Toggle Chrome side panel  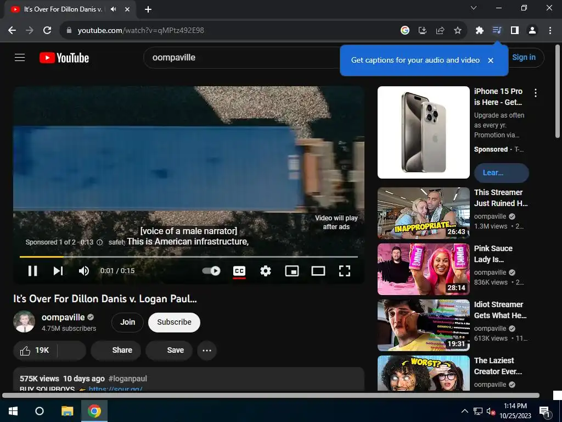(515, 31)
